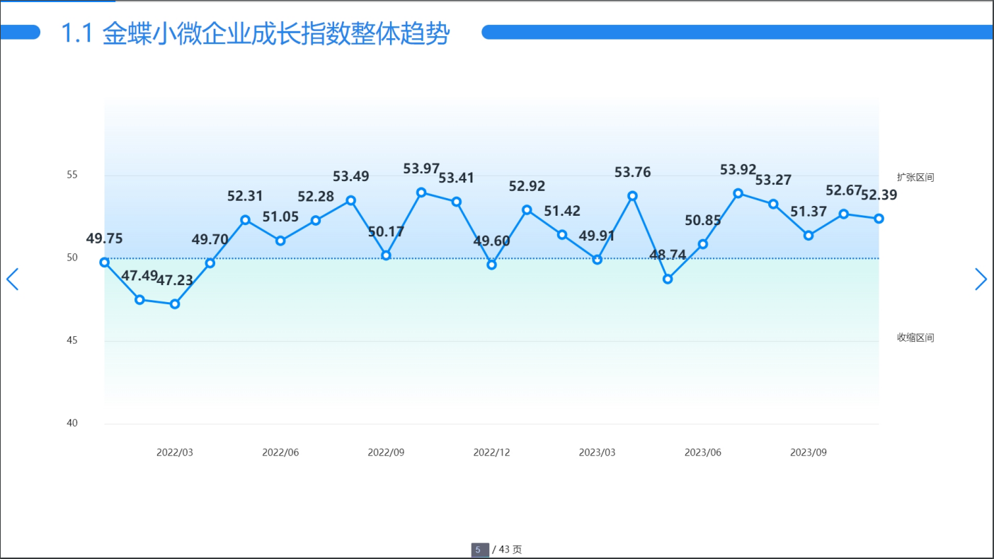Click the data point labeled 47.23
Viewport: 994px width, 559px height.
[175, 304]
